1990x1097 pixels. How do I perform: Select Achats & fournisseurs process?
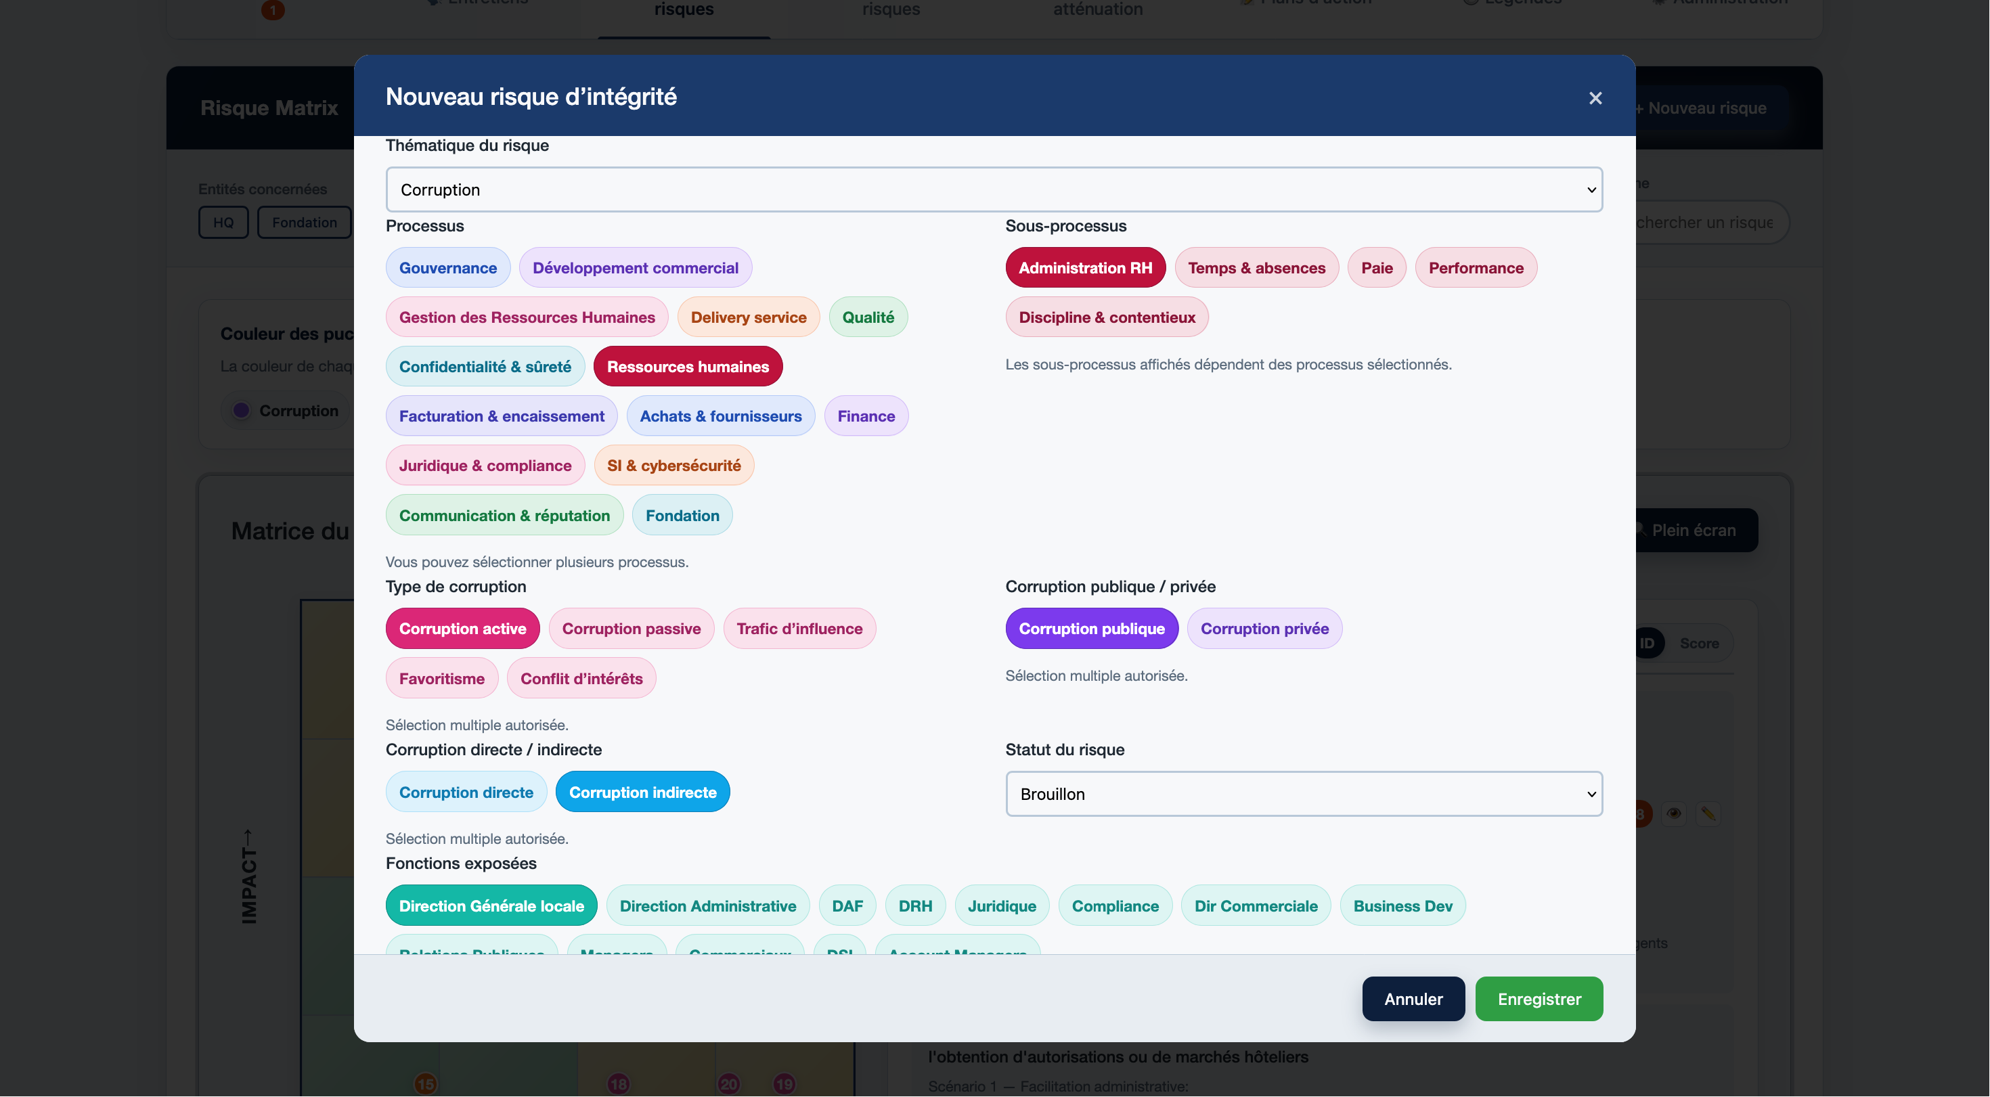tap(721, 416)
